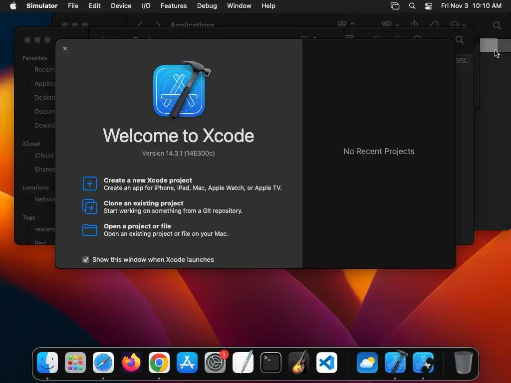Open view mode dropdown in Applications Finder window
Screen dimensions: 511x383
coord(346,24)
